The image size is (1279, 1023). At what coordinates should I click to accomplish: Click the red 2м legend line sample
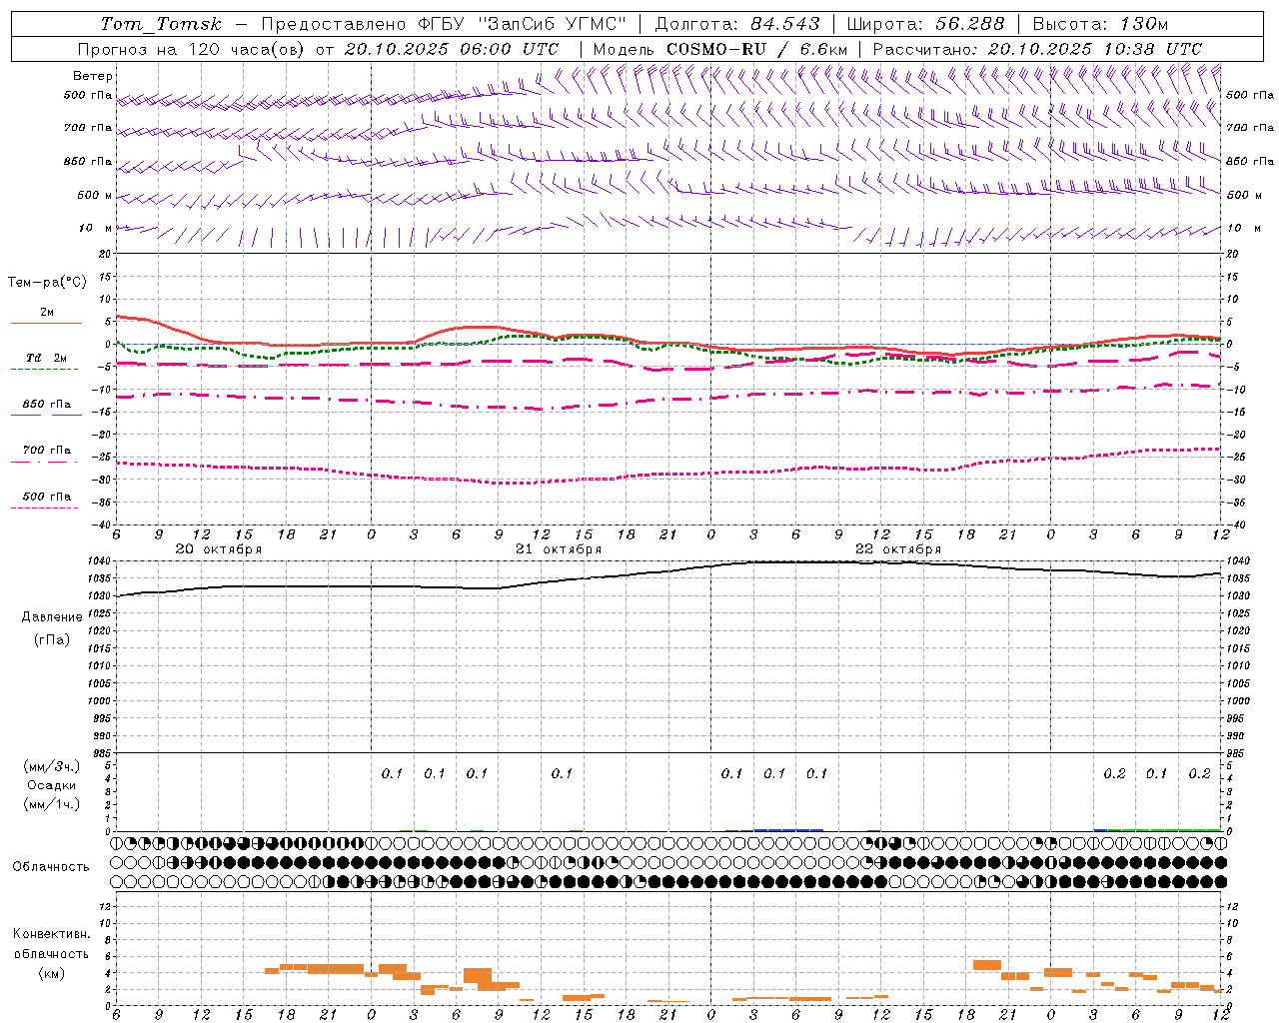click(x=46, y=323)
